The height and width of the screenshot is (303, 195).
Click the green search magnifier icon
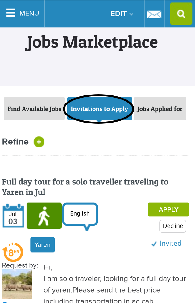(x=181, y=14)
